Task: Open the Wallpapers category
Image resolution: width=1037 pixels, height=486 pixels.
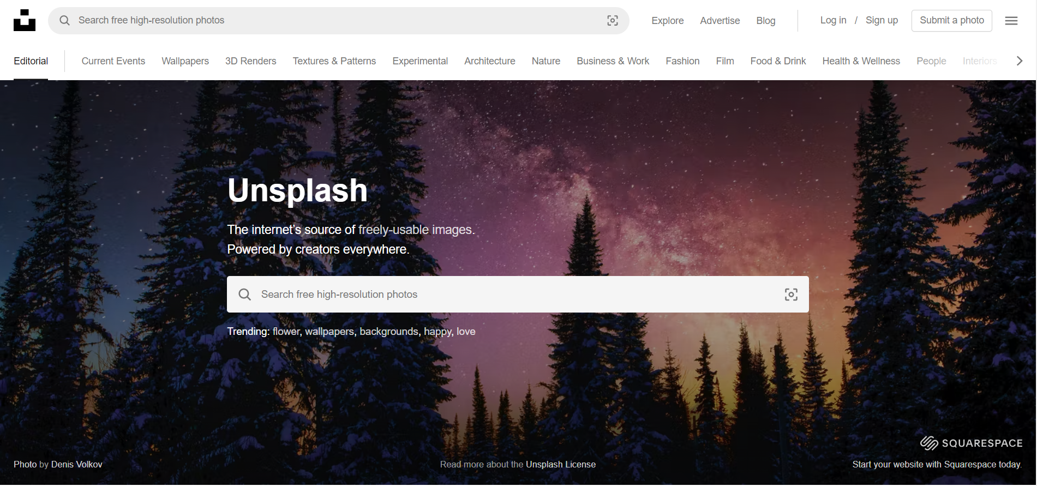Action: pos(185,61)
